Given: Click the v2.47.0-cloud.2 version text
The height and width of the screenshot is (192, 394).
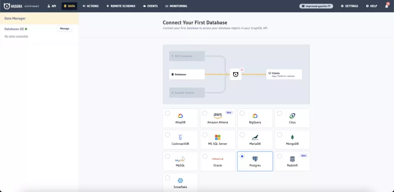Looking at the screenshot, I should [x=32, y=6].
